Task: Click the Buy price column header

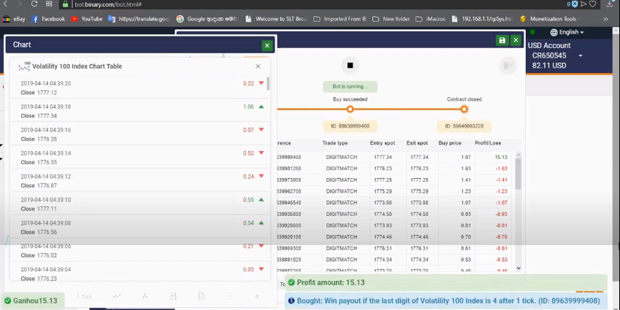Action: [450, 143]
